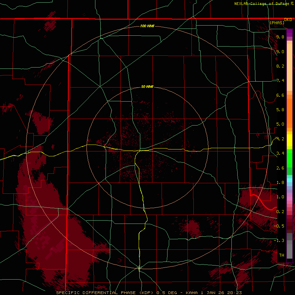Click the 0.2 value on the color scale

tap(280, 212)
